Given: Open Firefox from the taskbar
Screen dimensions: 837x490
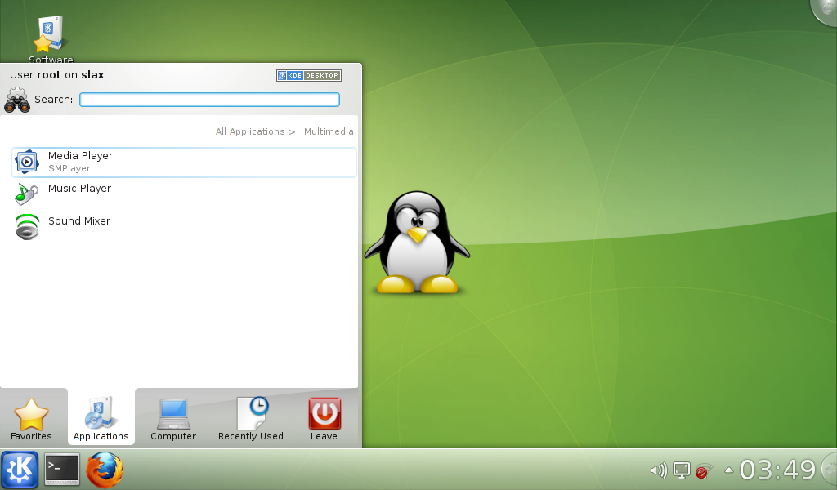Looking at the screenshot, I should [105, 470].
